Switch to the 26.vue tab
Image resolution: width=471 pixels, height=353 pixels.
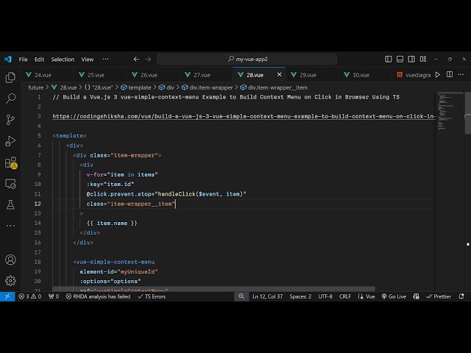tap(149, 74)
